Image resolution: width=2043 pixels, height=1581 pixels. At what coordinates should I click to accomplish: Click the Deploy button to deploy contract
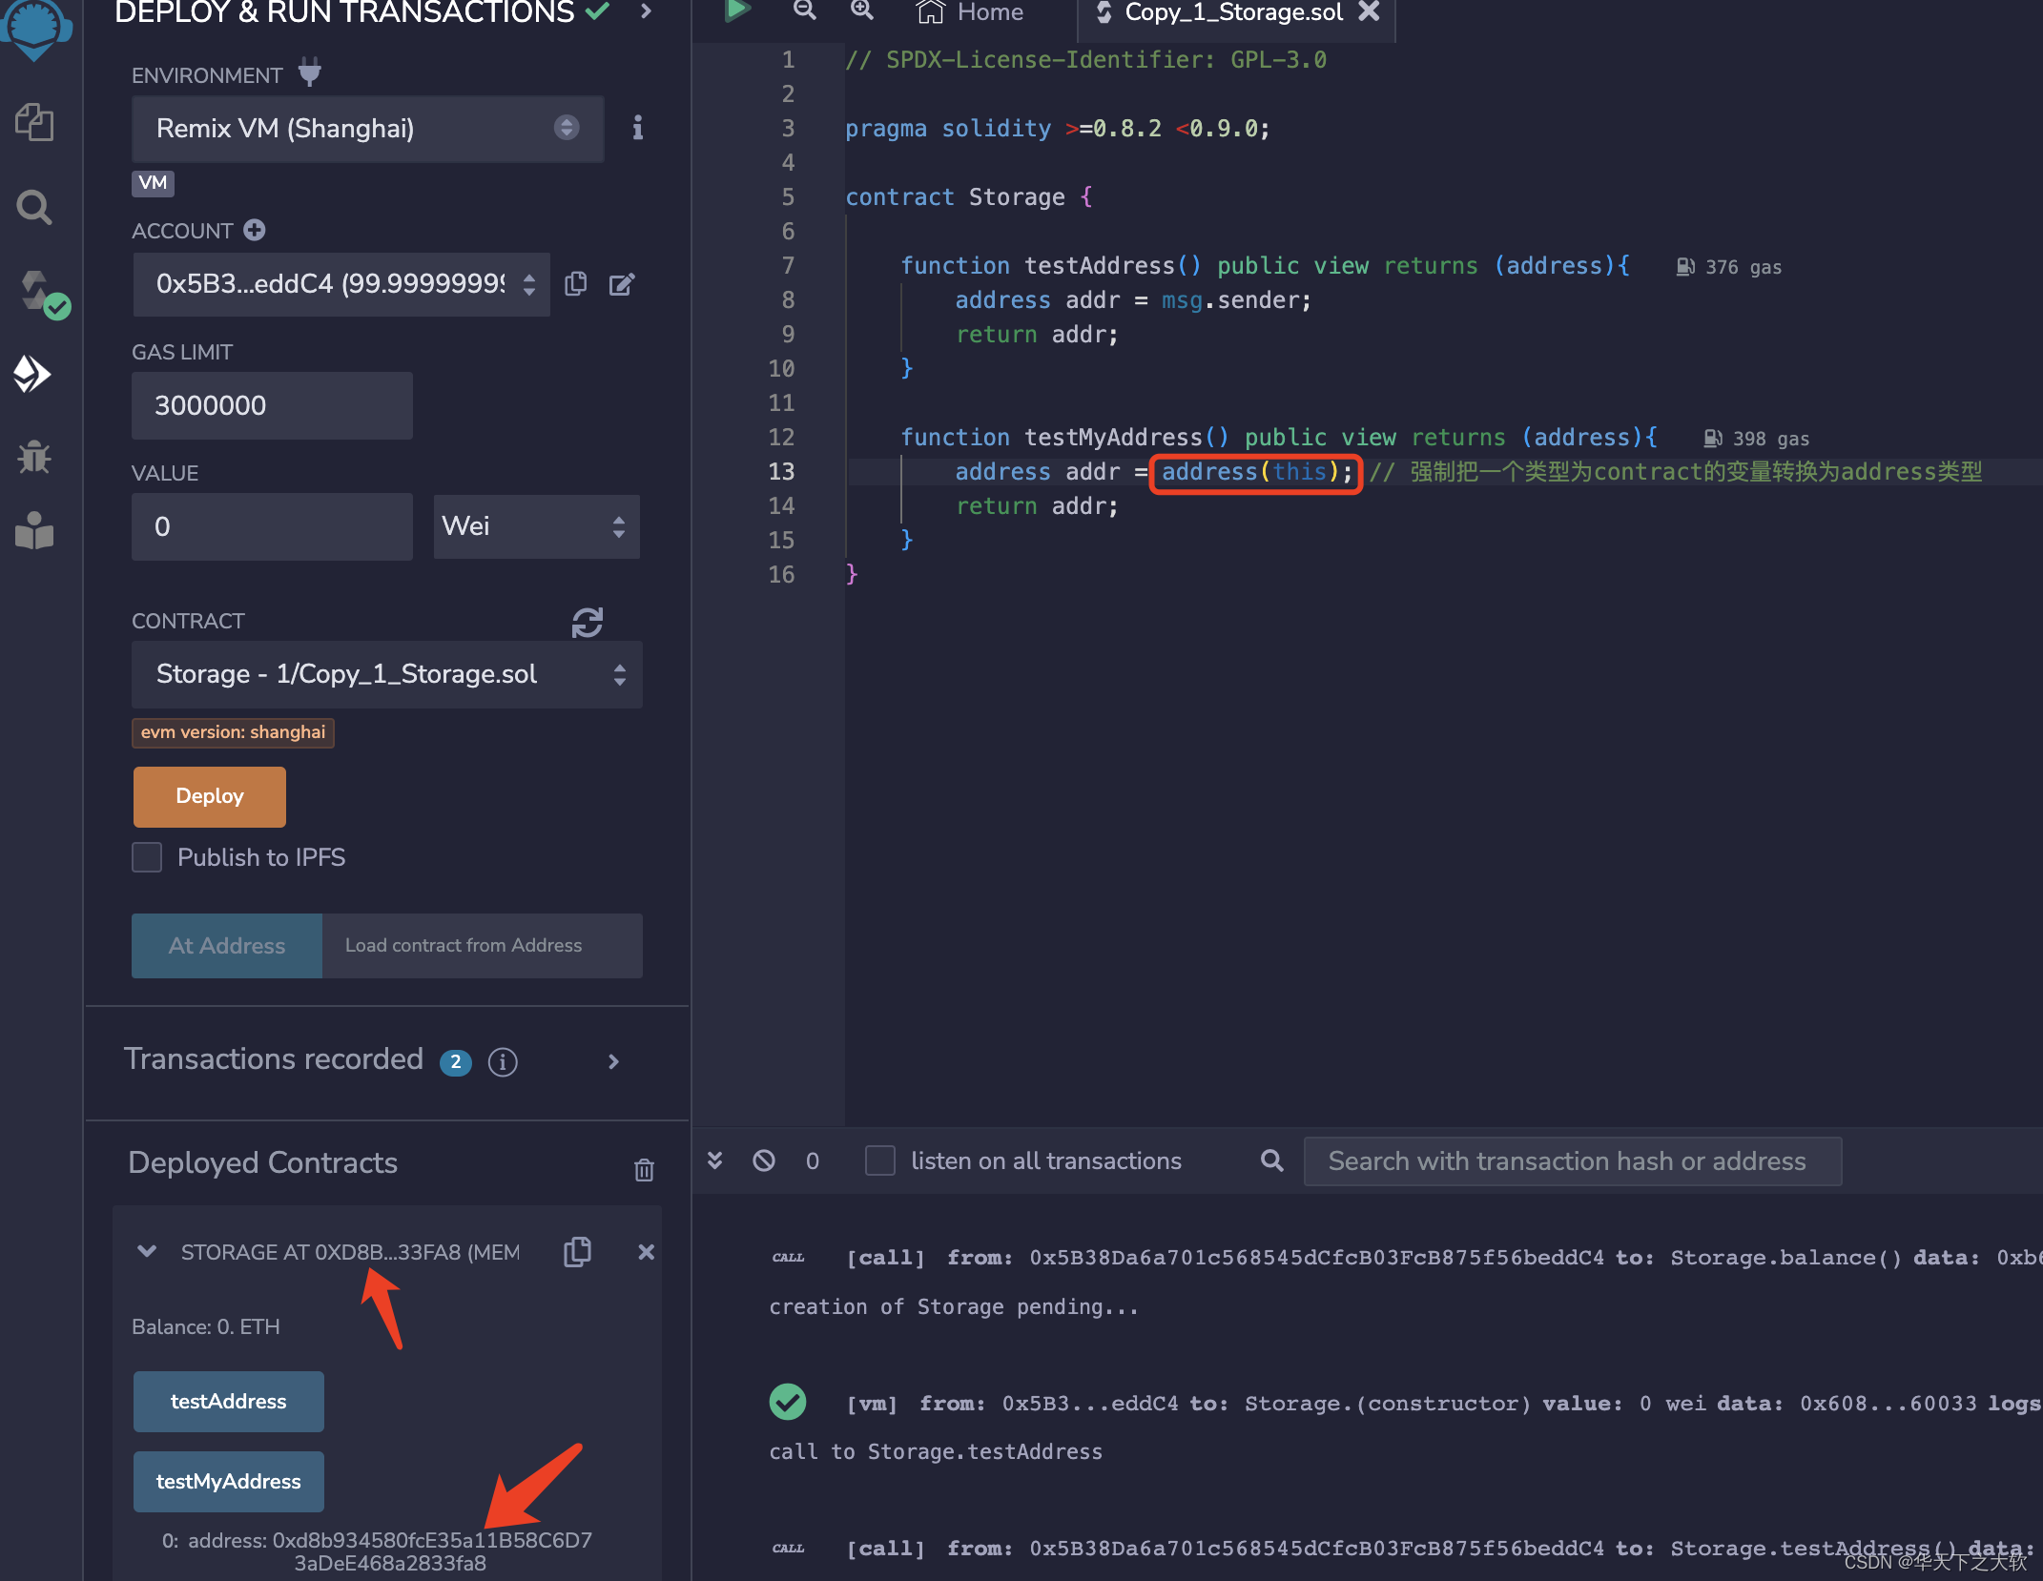[x=209, y=797]
